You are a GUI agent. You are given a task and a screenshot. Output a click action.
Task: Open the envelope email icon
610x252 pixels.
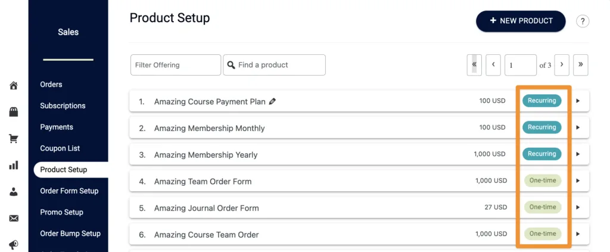(x=14, y=219)
